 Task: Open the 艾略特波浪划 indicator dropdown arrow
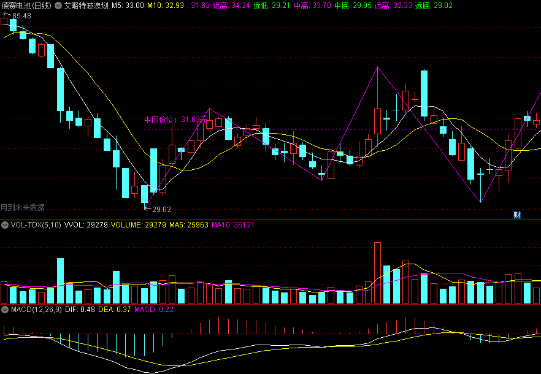pyautogui.click(x=59, y=6)
